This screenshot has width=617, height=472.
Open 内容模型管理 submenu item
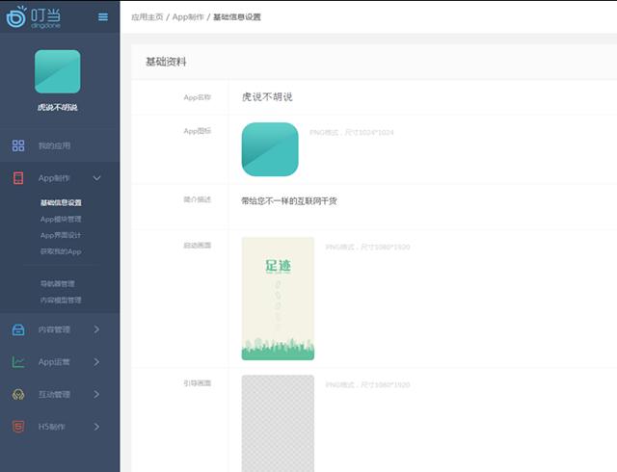click(x=61, y=301)
